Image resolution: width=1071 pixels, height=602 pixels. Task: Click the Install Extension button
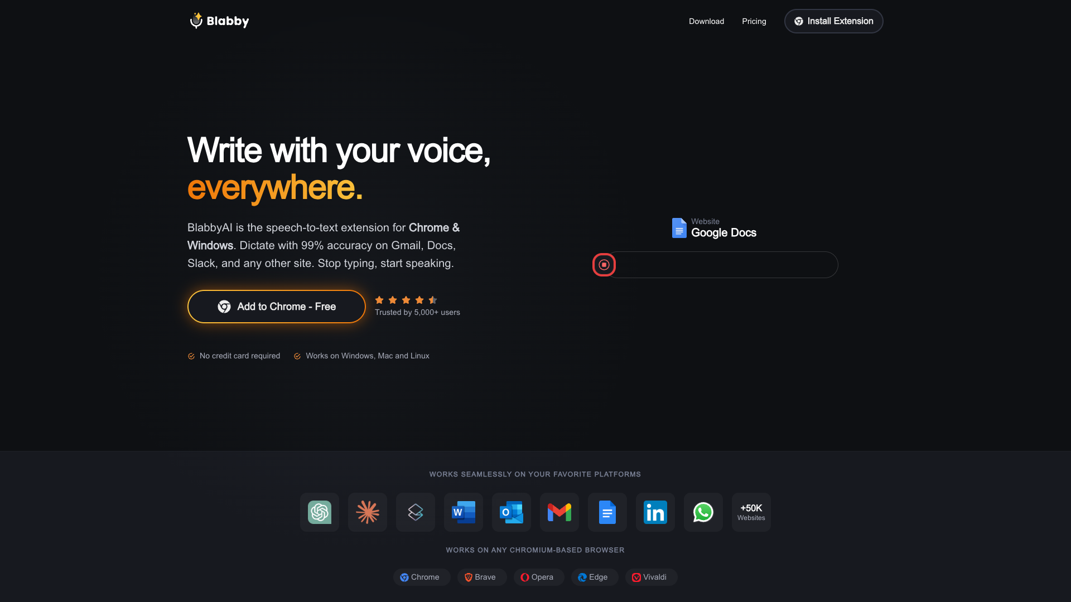(x=834, y=21)
